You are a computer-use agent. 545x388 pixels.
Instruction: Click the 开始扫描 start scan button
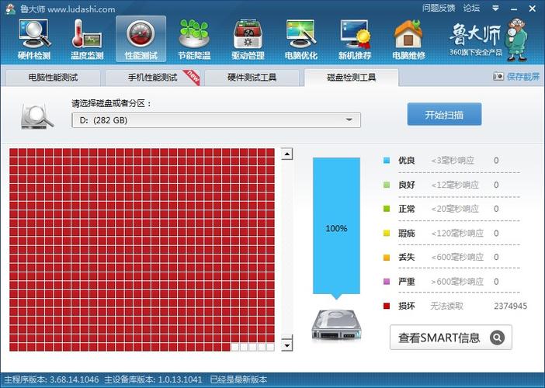(444, 114)
